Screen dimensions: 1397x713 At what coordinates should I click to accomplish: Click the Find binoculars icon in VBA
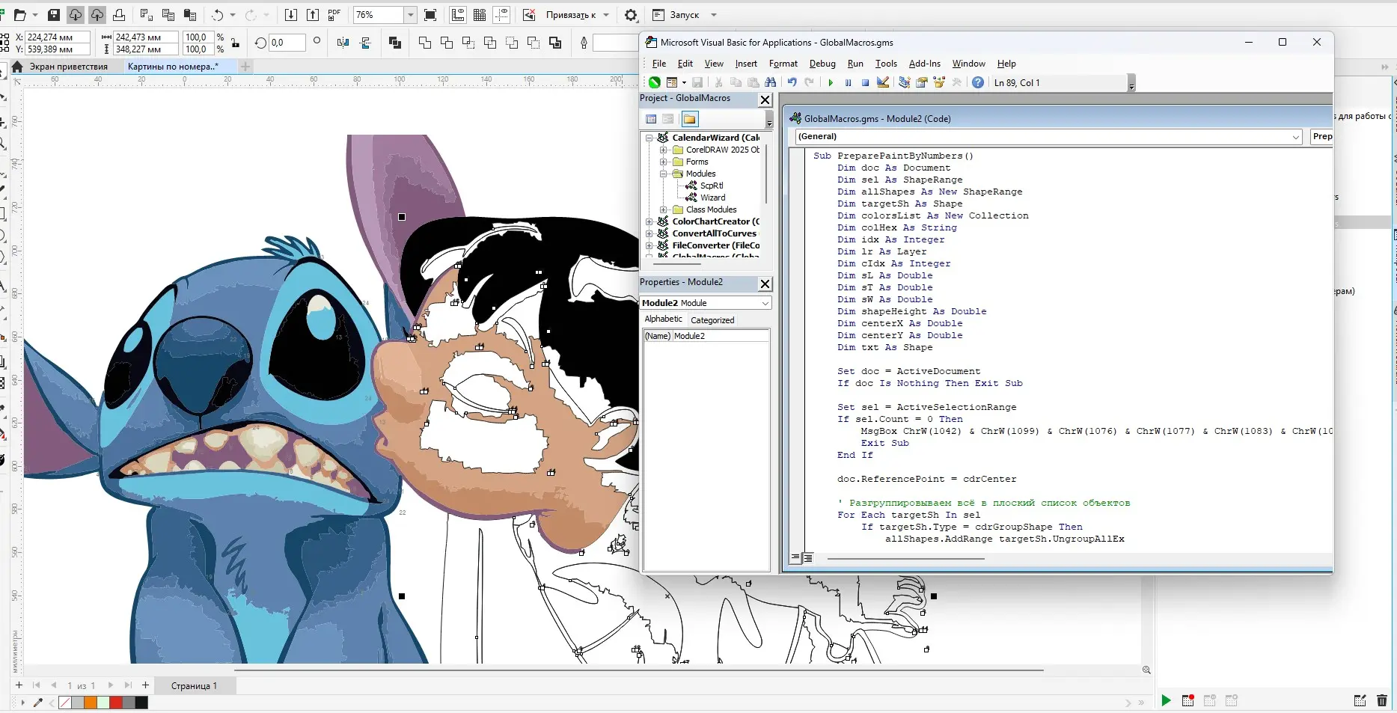[x=771, y=82]
